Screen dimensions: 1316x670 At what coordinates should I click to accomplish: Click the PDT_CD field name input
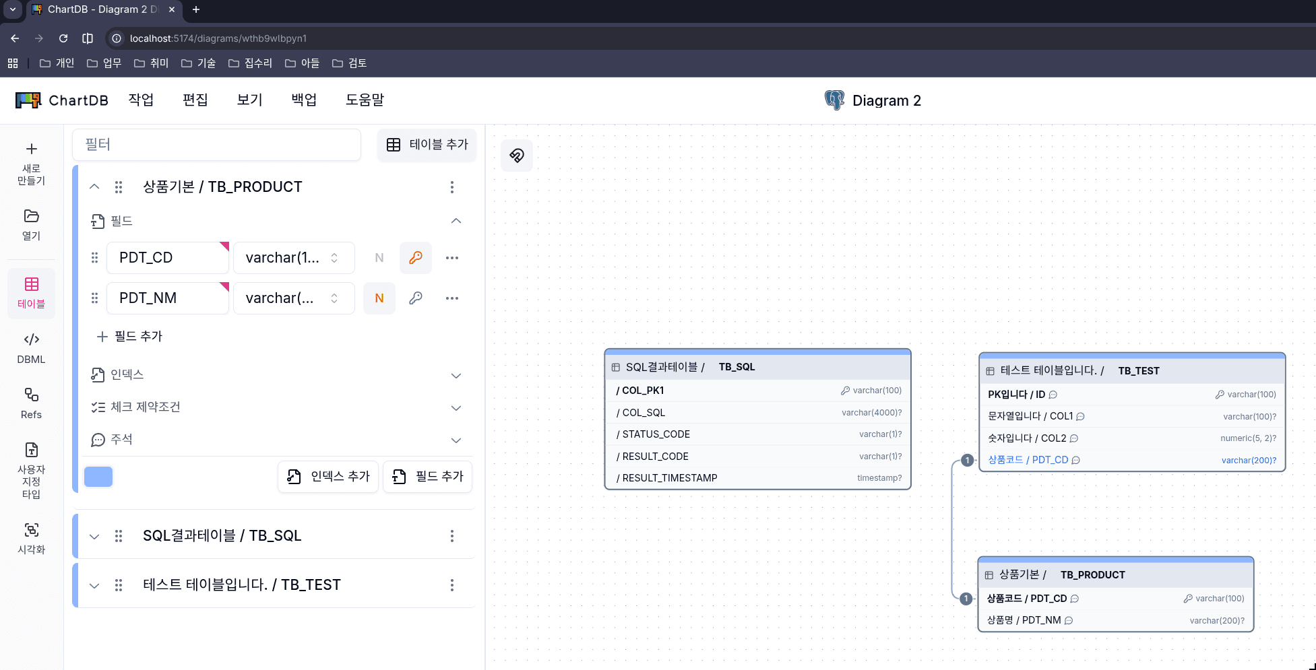[x=168, y=258]
